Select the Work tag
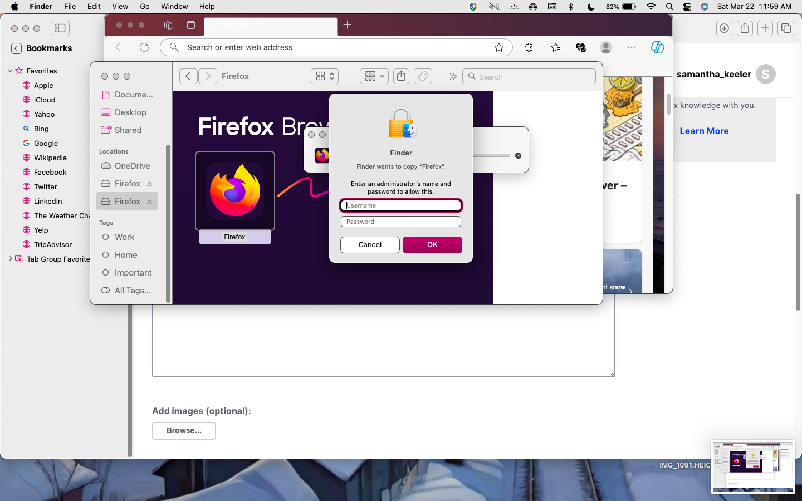Viewport: 802px width, 501px height. click(x=126, y=237)
